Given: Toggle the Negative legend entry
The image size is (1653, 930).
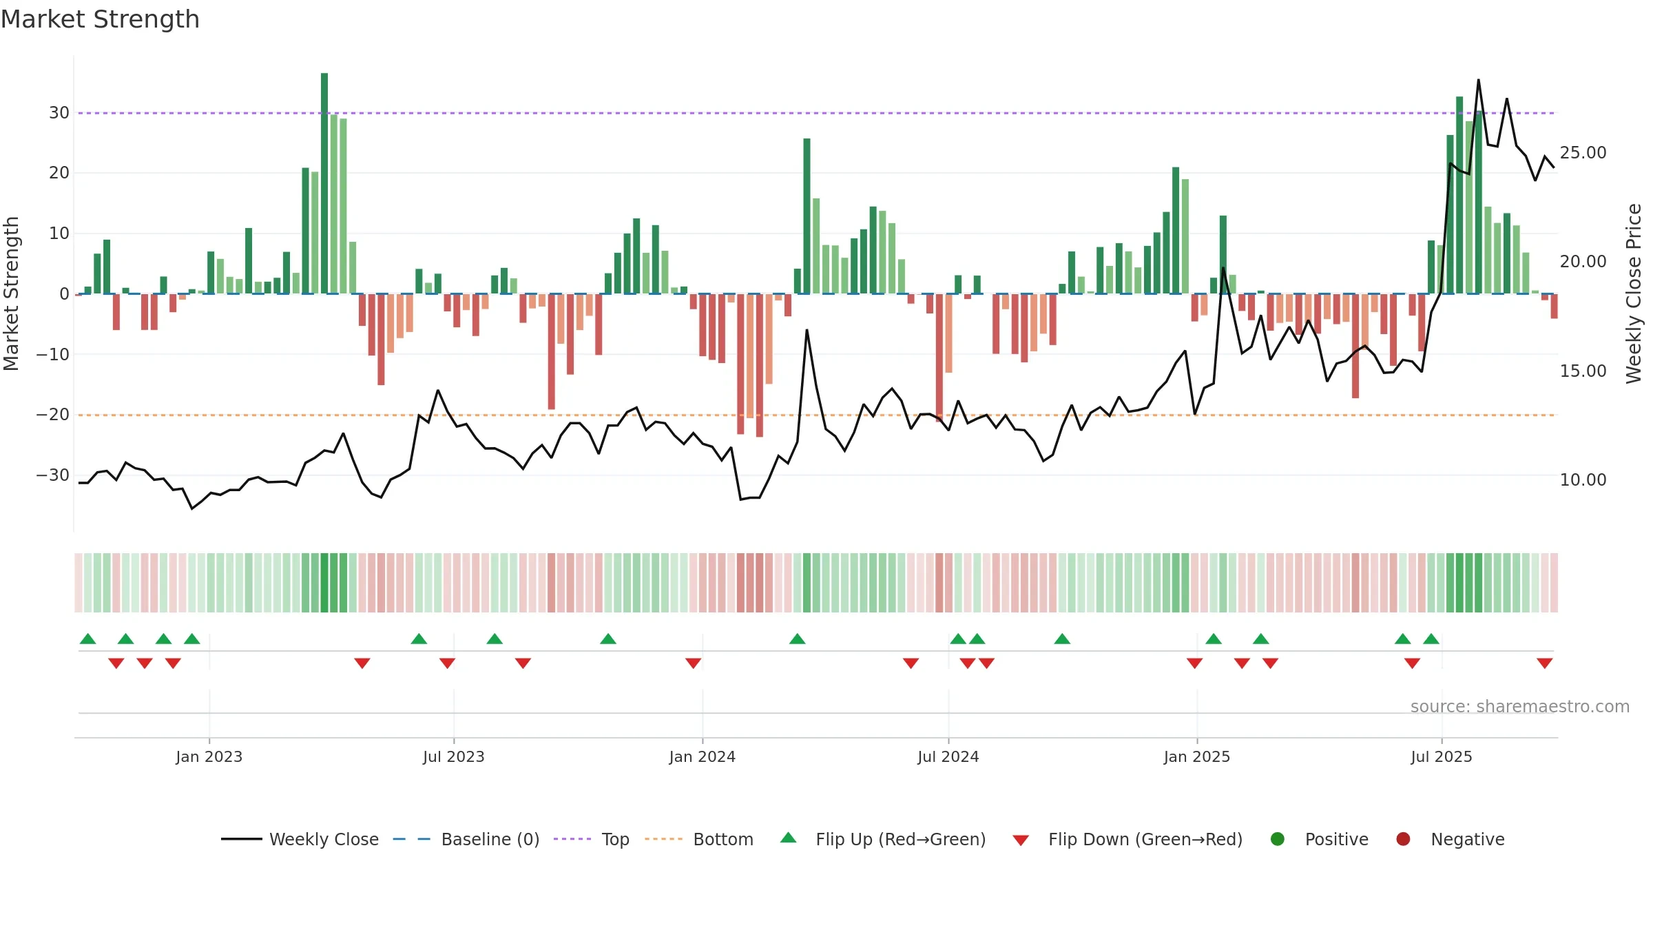Looking at the screenshot, I should pos(1450,839).
